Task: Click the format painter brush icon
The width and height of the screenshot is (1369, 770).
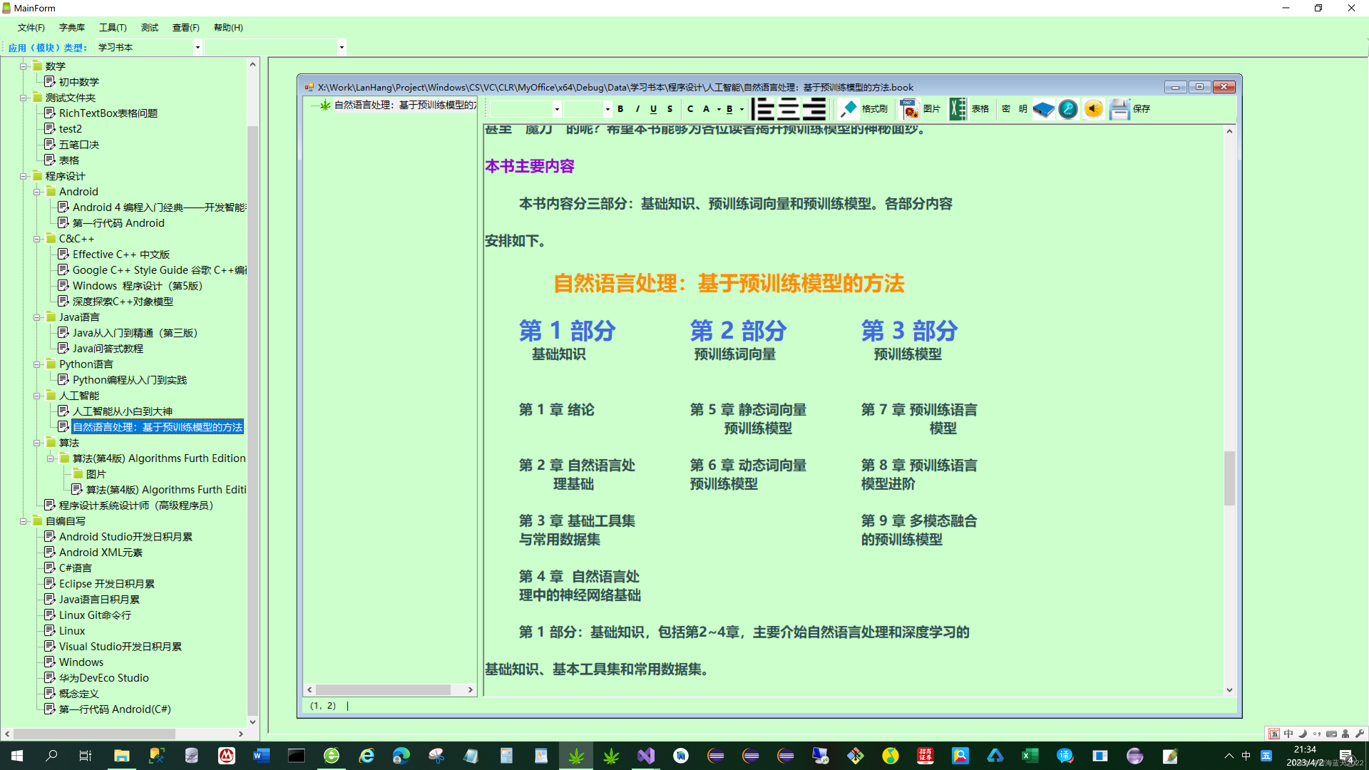Action: click(849, 109)
